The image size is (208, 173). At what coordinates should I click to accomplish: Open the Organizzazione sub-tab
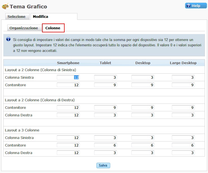24,28
